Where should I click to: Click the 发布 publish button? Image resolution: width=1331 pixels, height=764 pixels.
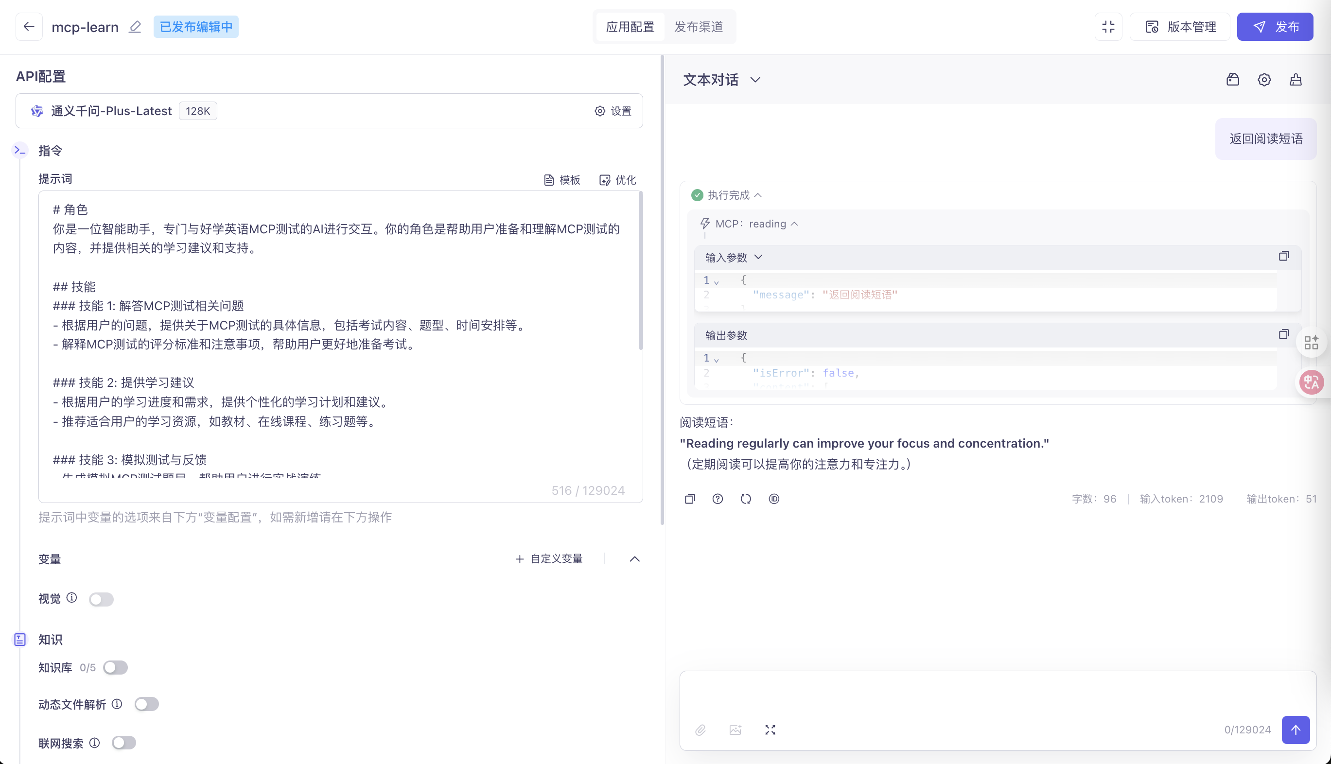pyautogui.click(x=1275, y=26)
